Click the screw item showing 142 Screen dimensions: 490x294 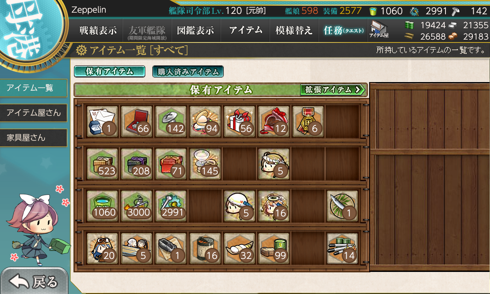(x=171, y=121)
